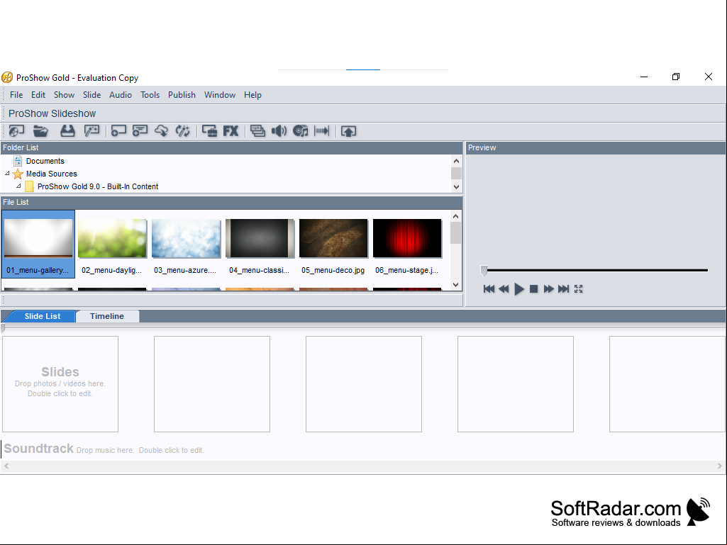Click the preview seek bar track
Image resolution: width=727 pixels, height=545 pixels.
click(596, 270)
